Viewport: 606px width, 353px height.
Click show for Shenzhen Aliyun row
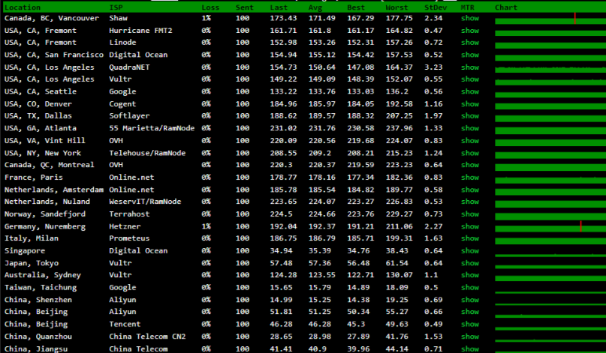click(469, 299)
